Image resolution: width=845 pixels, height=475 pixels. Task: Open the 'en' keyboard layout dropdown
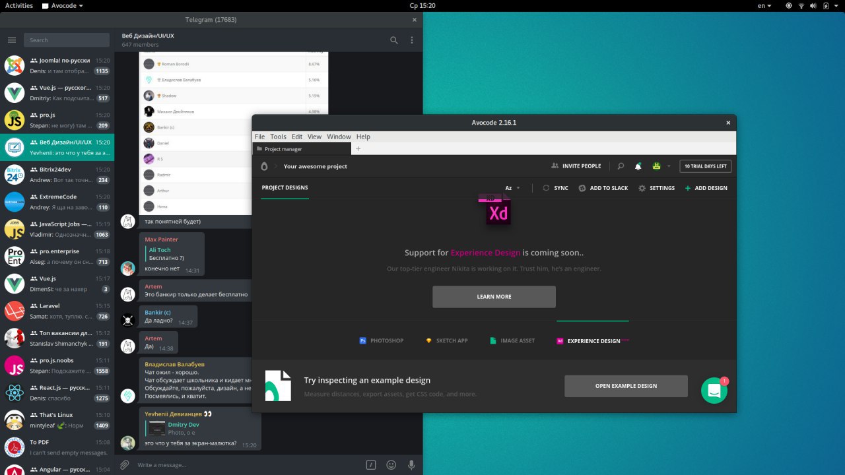click(764, 5)
